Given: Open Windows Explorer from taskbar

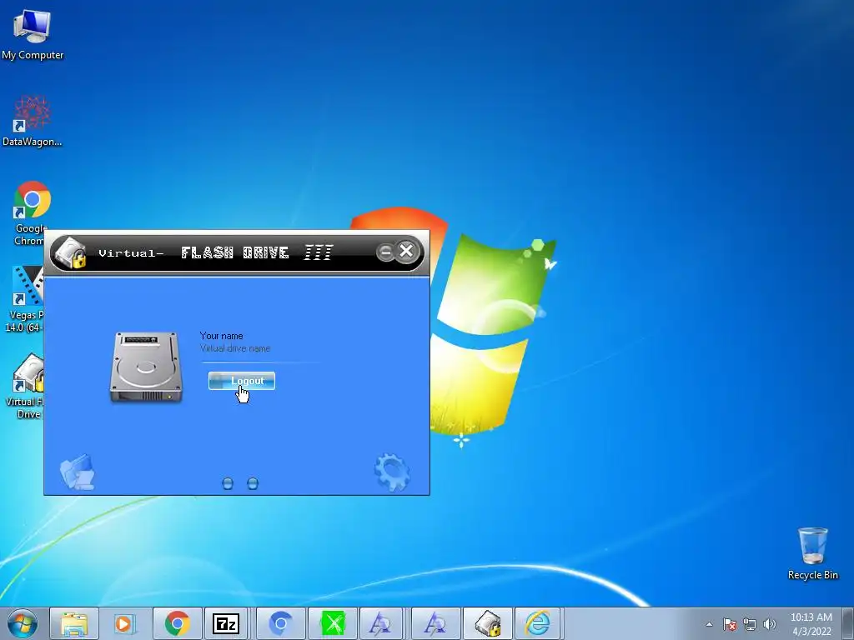Looking at the screenshot, I should pos(74,623).
